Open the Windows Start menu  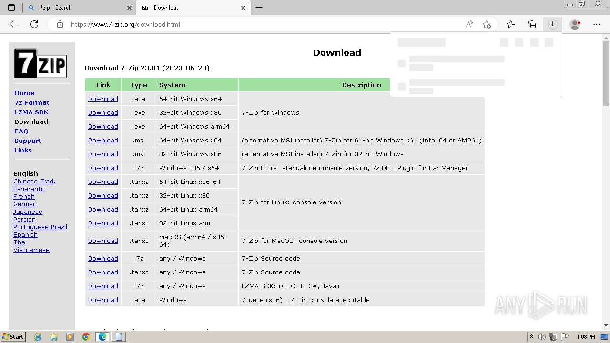click(x=13, y=337)
